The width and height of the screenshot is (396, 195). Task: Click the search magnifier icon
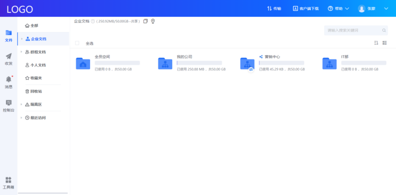384,31
